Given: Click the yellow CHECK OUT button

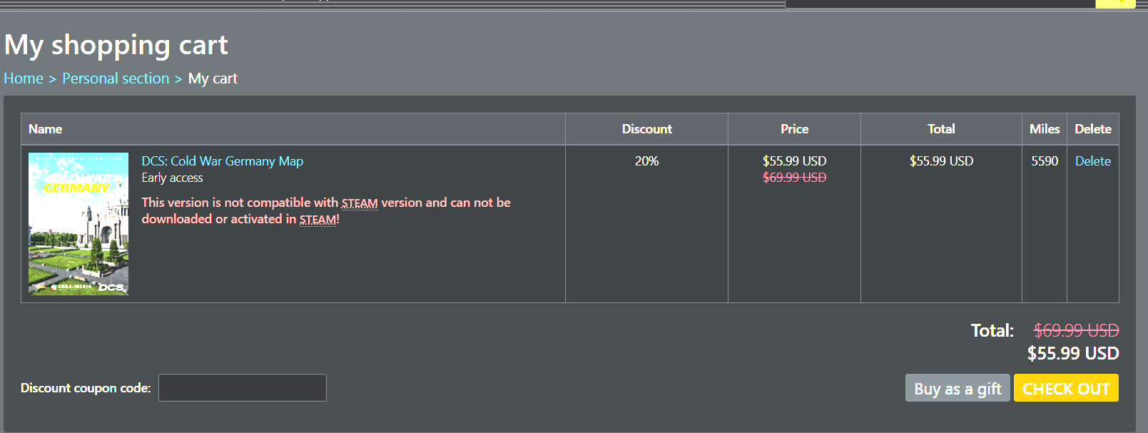Looking at the screenshot, I should pyautogui.click(x=1065, y=388).
